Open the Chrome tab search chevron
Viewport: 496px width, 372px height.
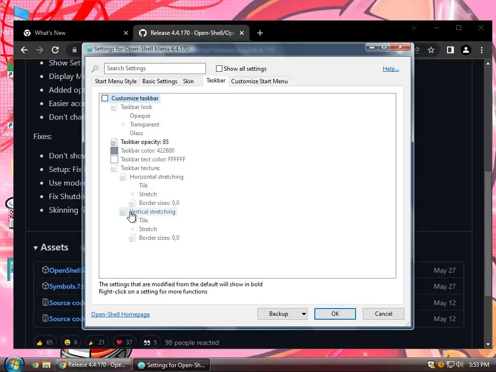point(414,28)
